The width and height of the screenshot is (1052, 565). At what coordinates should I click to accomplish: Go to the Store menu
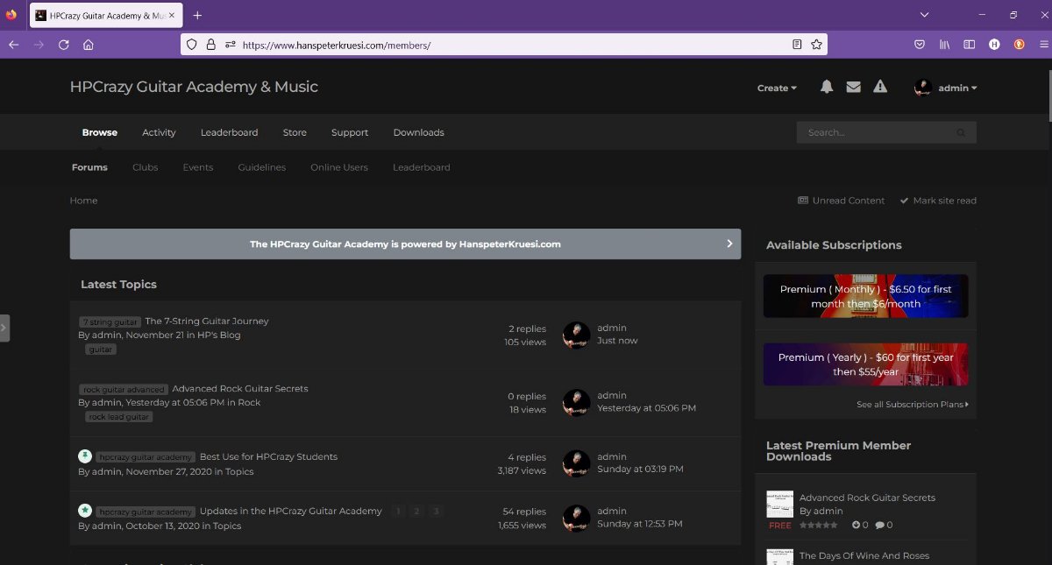click(295, 132)
